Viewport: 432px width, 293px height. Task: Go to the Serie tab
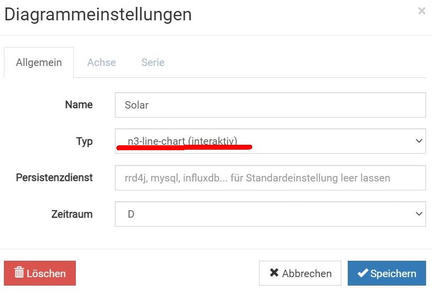click(x=153, y=62)
